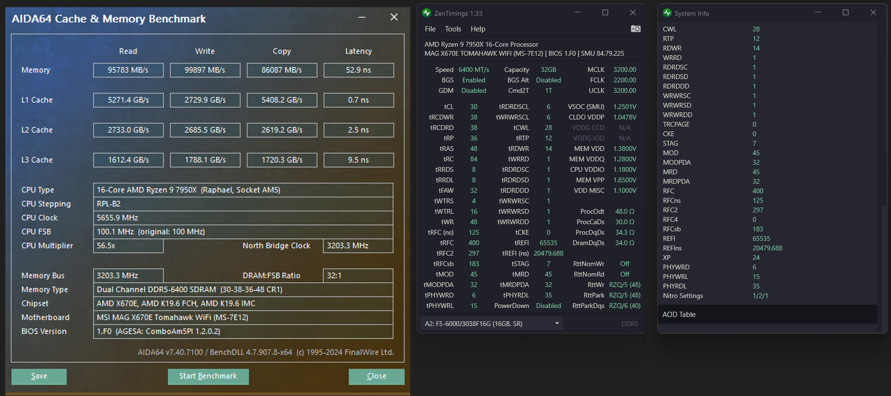The height and width of the screenshot is (396, 891).
Task: Select the MCLK value 3200.00 in ZenTimings
Action: [625, 69]
